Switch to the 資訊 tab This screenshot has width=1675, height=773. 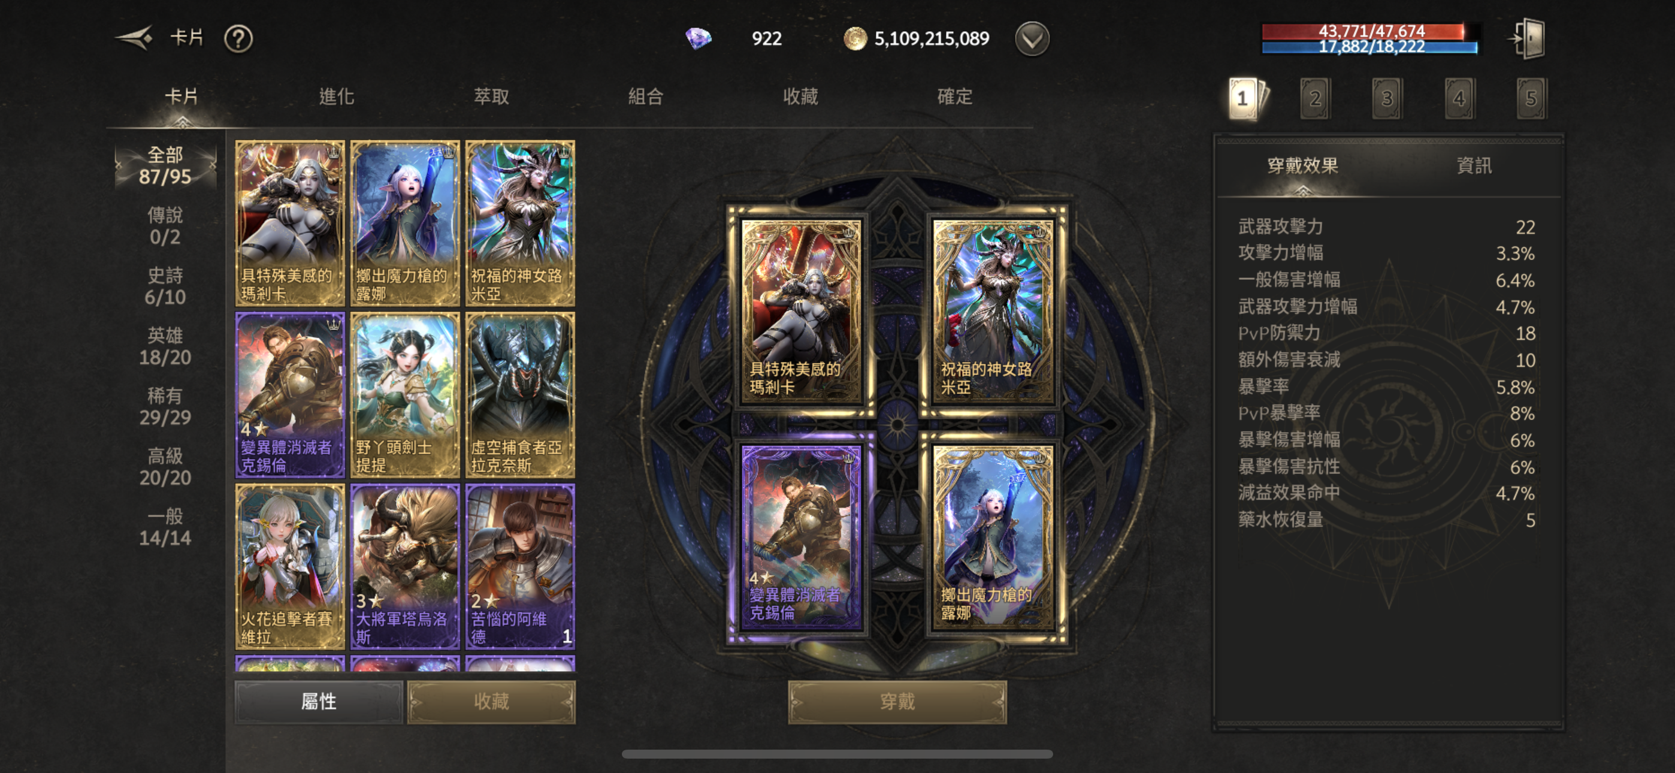click(1474, 165)
